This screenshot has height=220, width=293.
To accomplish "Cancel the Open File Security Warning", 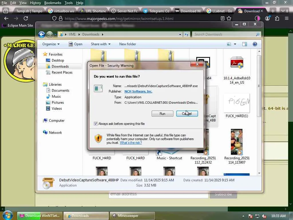I will tap(187, 113).
